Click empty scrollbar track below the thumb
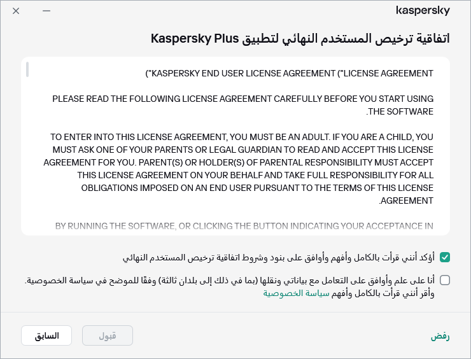The height and width of the screenshot is (359, 471). click(x=27, y=159)
